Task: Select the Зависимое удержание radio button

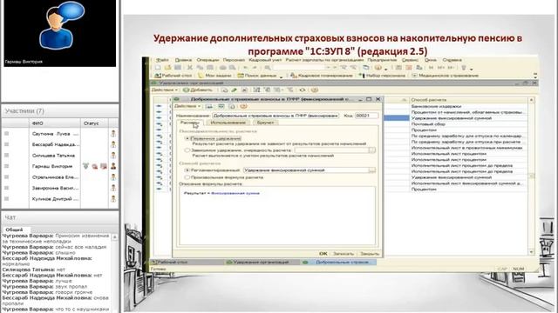Action: [187, 150]
